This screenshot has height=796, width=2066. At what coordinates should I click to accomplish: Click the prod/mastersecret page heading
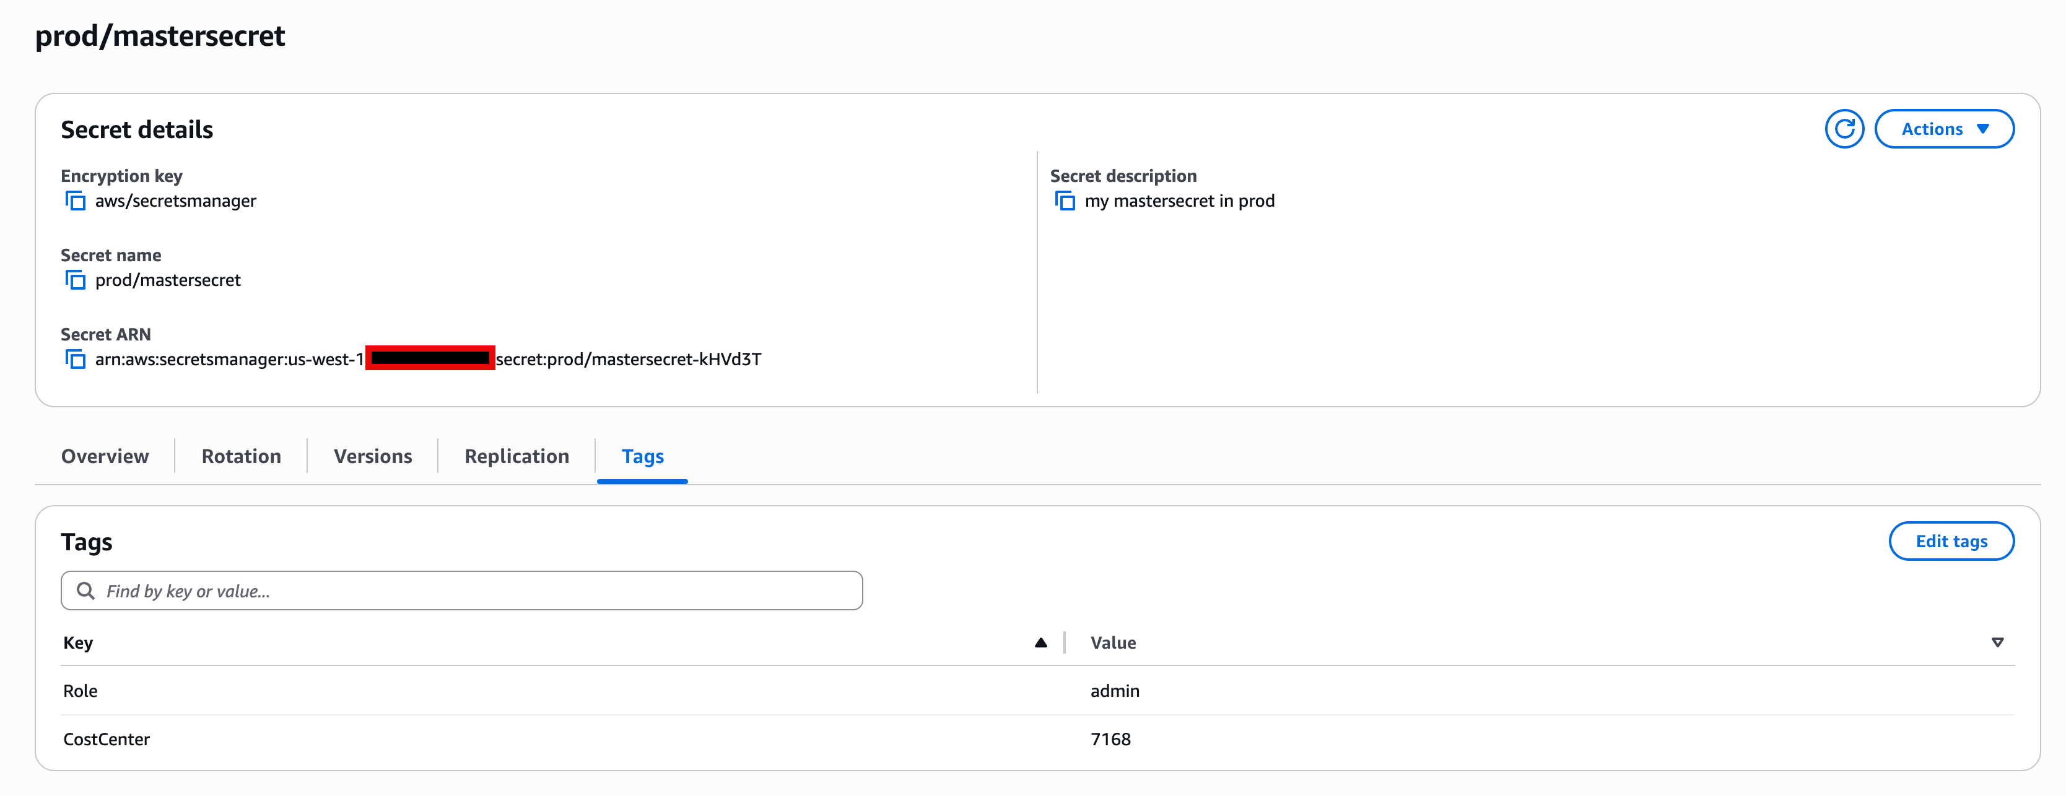pyautogui.click(x=160, y=35)
